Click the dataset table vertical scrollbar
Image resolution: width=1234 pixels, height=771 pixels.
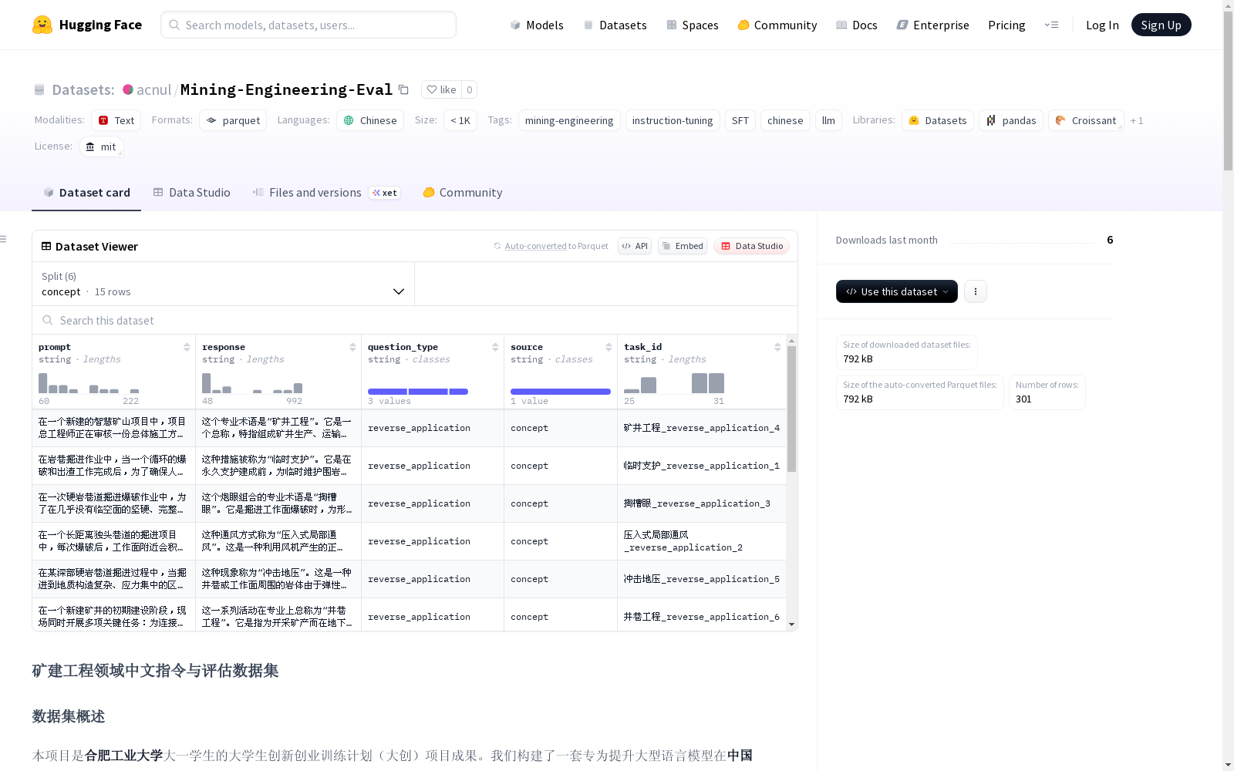[791, 409]
